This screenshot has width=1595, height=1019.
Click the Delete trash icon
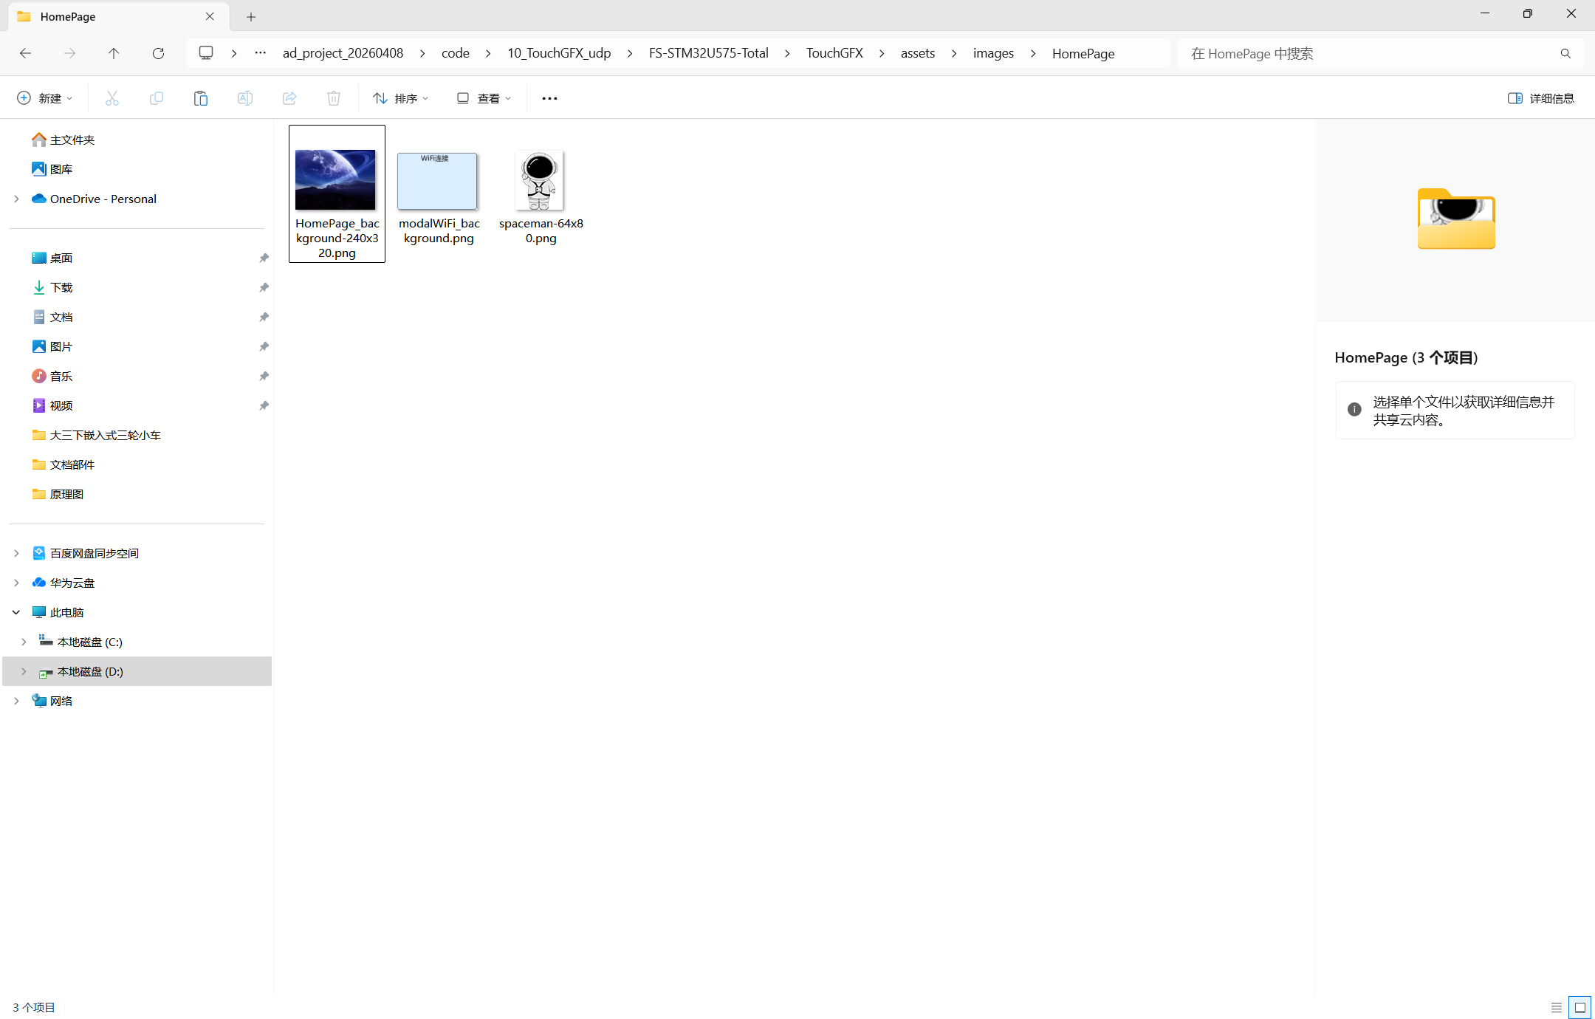[x=334, y=98]
